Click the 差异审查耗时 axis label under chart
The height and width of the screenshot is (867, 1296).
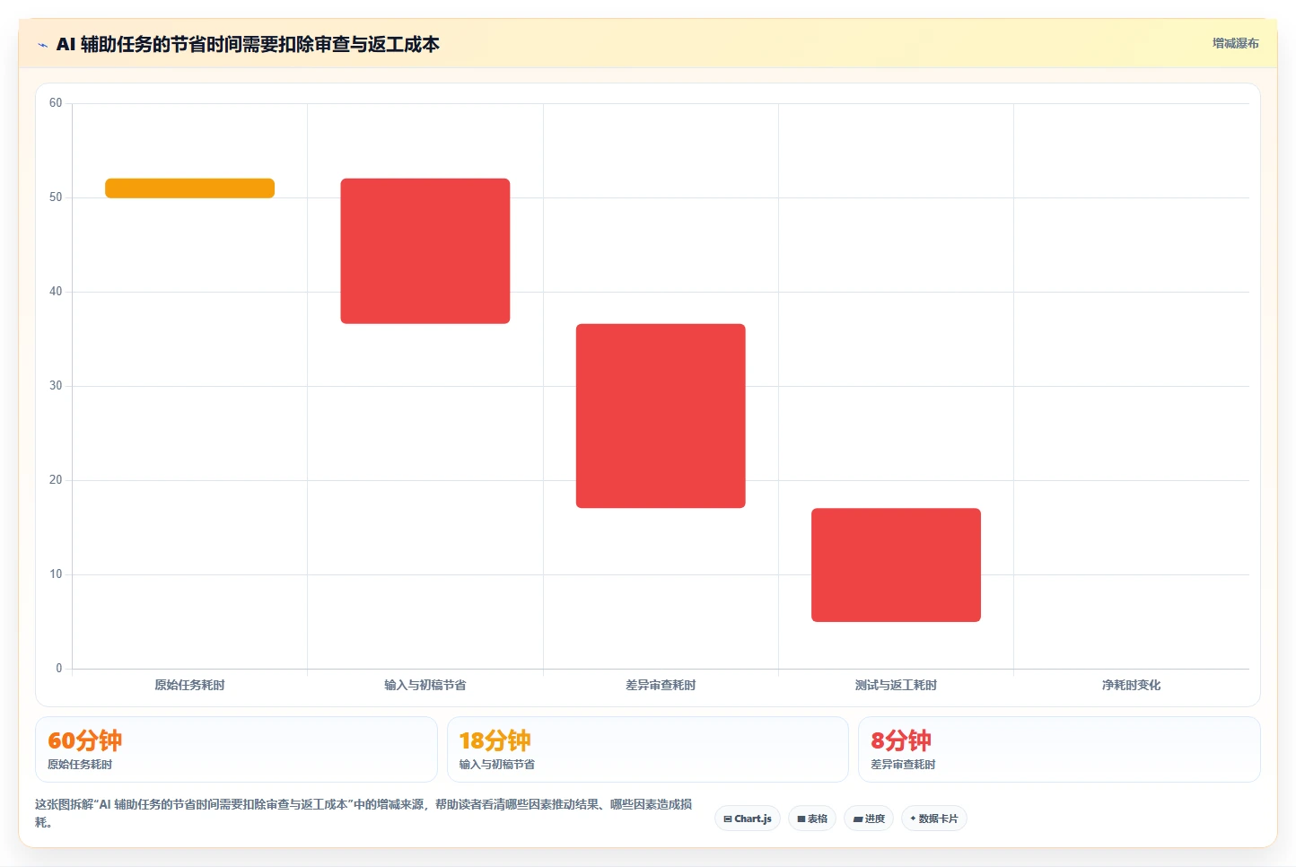click(661, 685)
